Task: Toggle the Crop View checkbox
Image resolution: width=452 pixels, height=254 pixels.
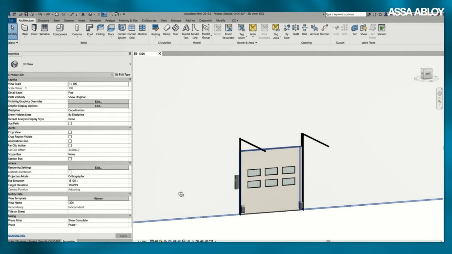Action: [x=70, y=132]
